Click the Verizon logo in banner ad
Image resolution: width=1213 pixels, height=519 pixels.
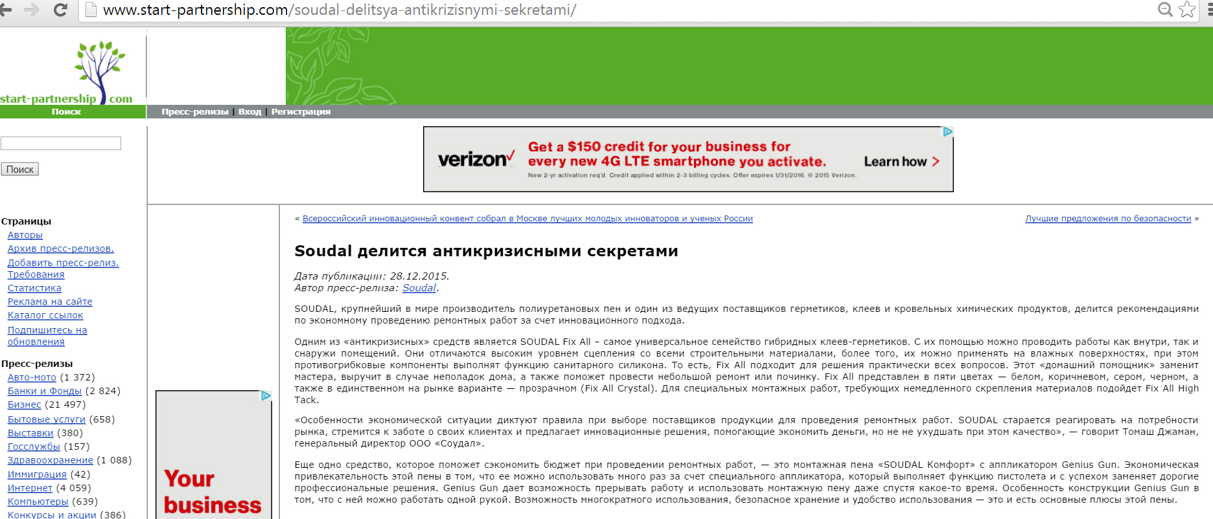(476, 159)
